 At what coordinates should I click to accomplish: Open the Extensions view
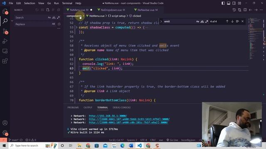point(5,61)
